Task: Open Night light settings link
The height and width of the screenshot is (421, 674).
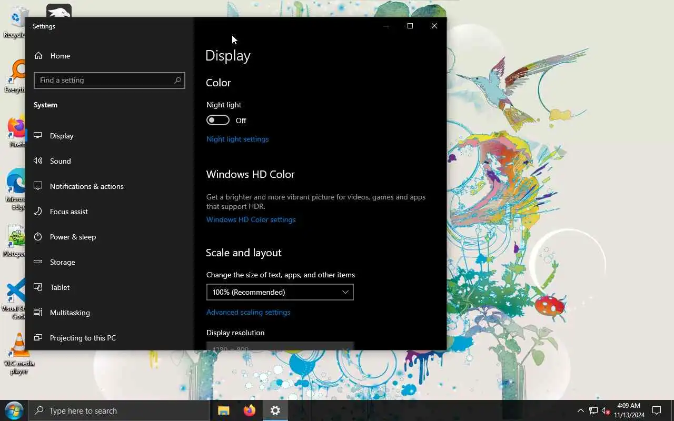Action: [x=237, y=139]
